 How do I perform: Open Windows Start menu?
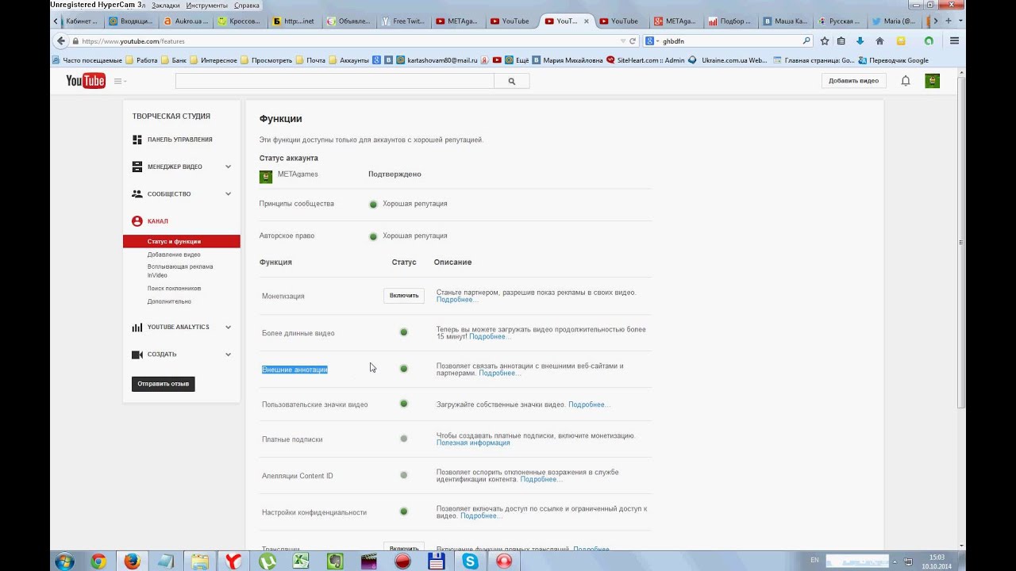pos(64,561)
